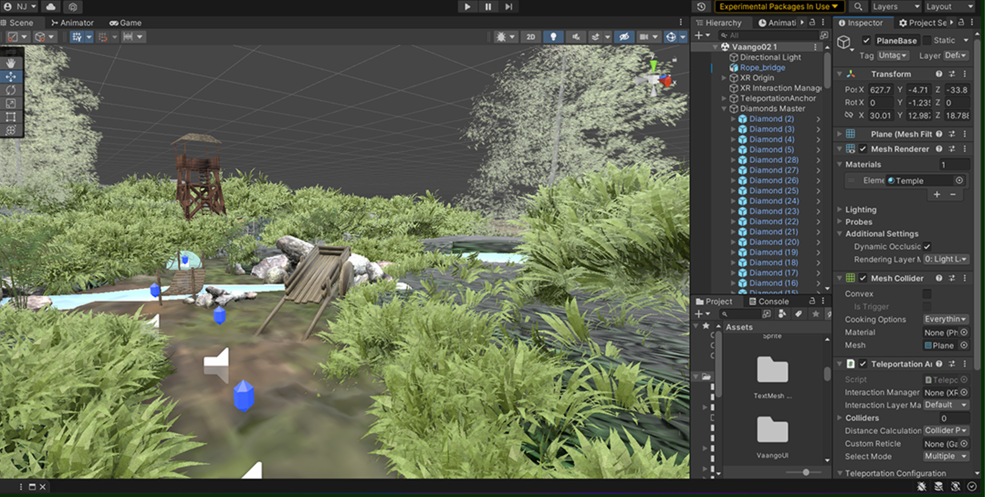Open the Project tab
The height and width of the screenshot is (497, 985).
(714, 302)
